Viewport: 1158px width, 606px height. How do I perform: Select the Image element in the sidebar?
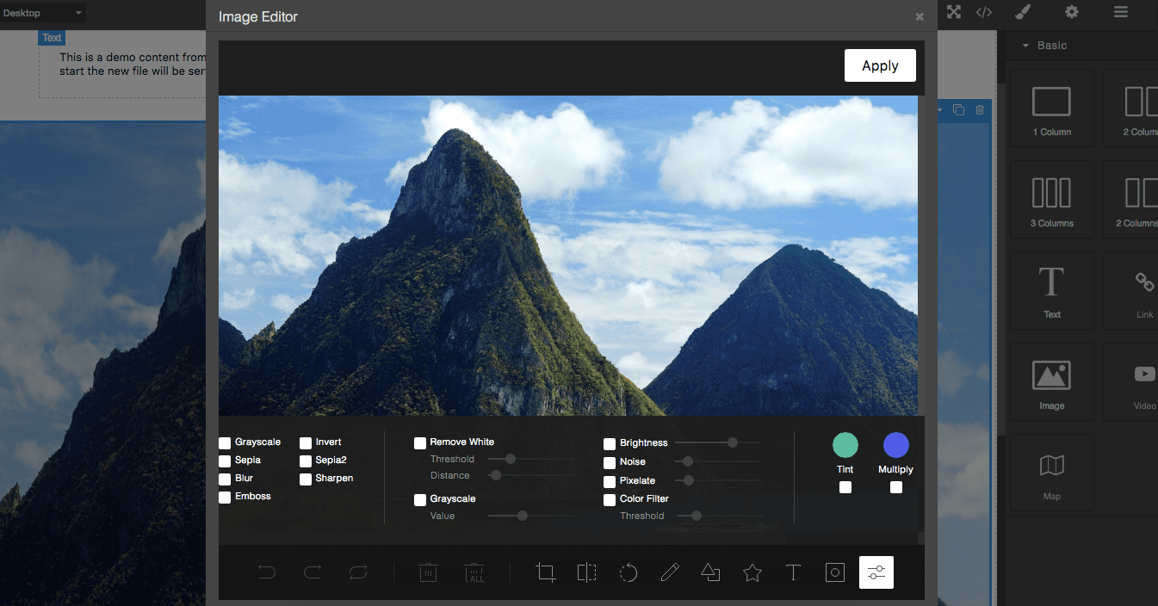[x=1051, y=381]
